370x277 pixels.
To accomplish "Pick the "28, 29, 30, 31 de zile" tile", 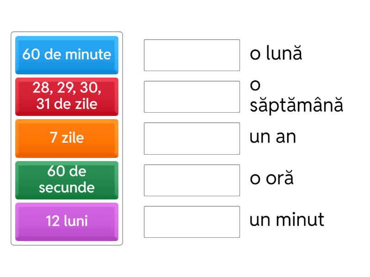I will (x=67, y=96).
